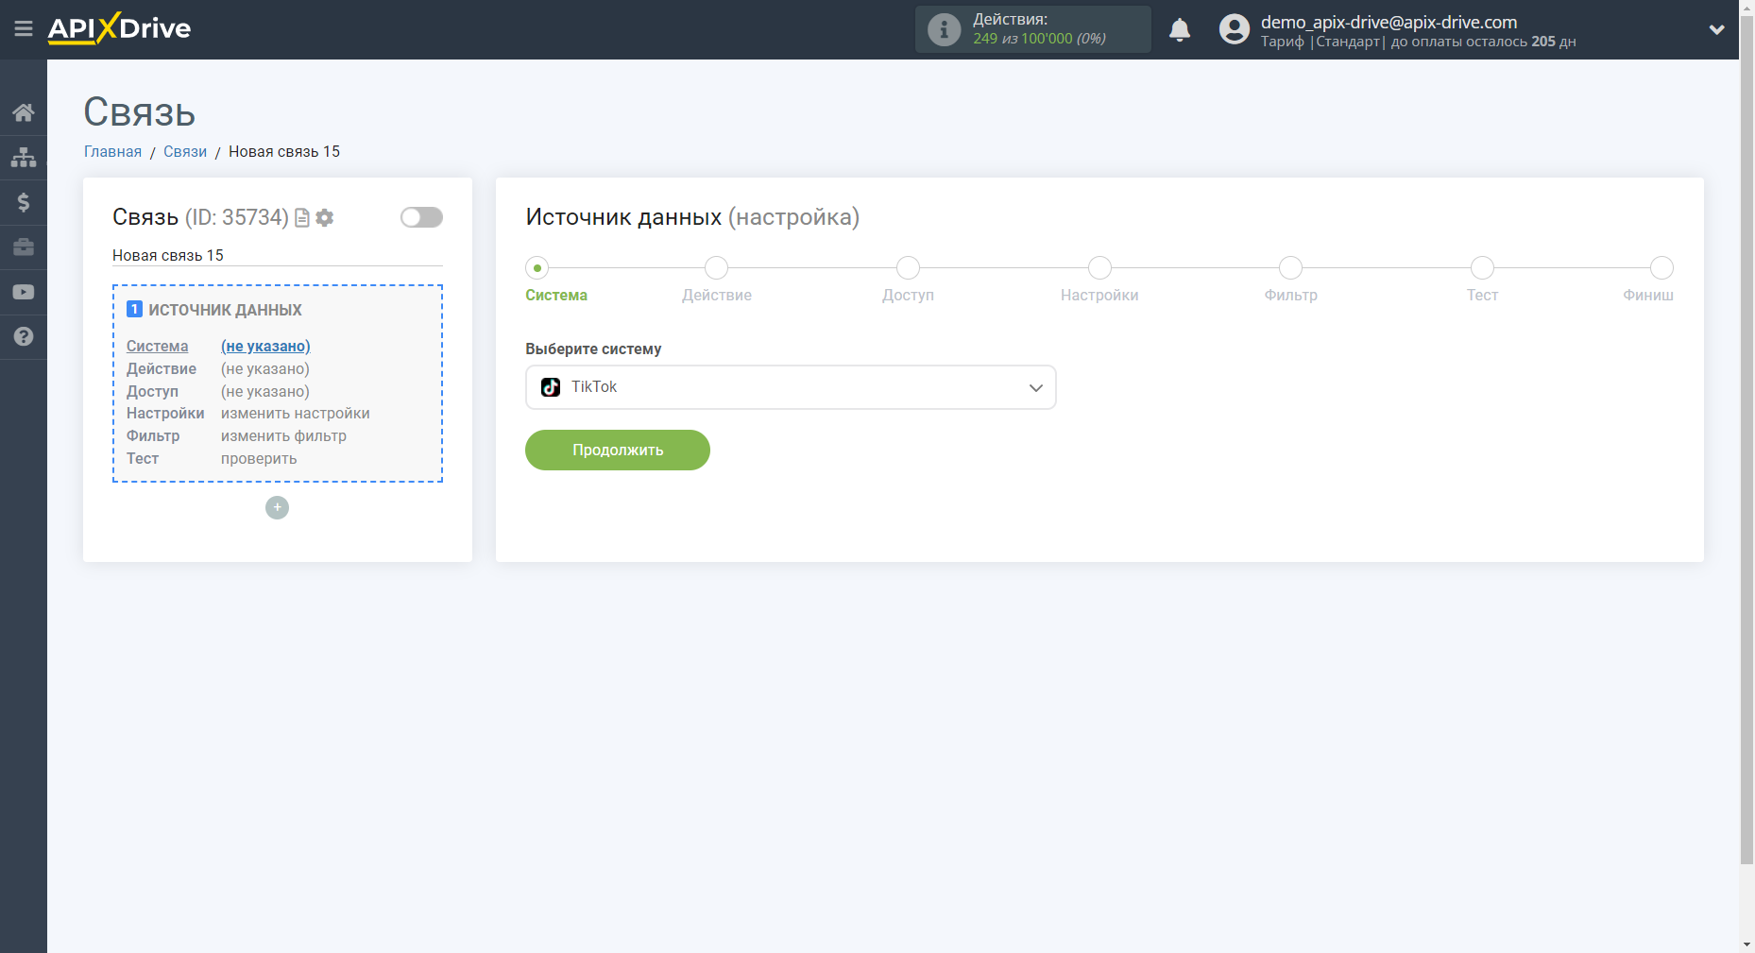This screenshot has width=1755, height=953.
Task: Open the Главная breadcrumb link
Action: (x=112, y=152)
